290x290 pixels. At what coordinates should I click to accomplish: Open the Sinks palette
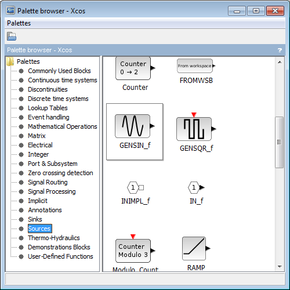click(35, 219)
